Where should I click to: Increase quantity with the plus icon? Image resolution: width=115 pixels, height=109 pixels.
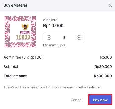(x=79, y=37)
